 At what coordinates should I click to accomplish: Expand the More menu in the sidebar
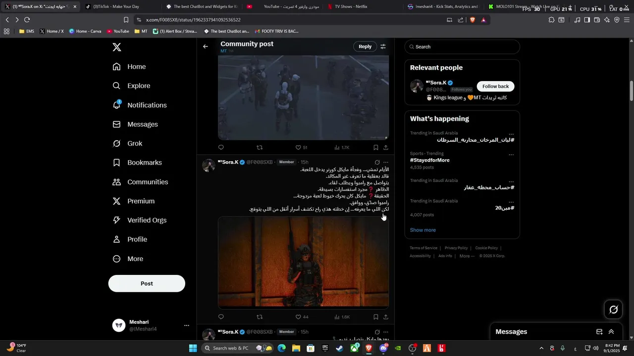click(x=128, y=259)
